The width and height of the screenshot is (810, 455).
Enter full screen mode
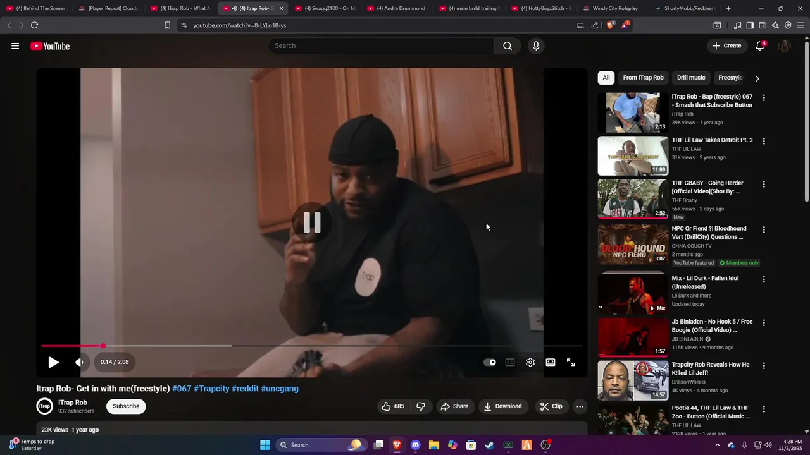tap(571, 362)
